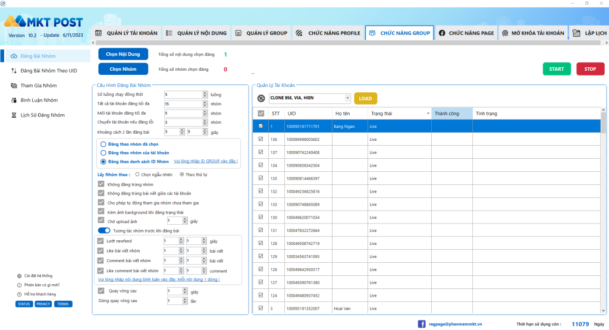Image resolution: width=609 pixels, height=330 pixels.
Task: Switch to the Quản Lý Tài Khoản tab
Action: point(127,33)
